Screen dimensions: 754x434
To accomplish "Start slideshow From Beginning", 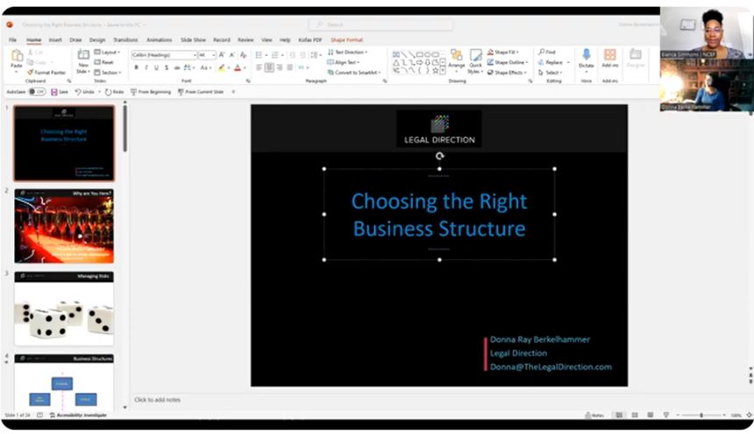I will [x=151, y=92].
